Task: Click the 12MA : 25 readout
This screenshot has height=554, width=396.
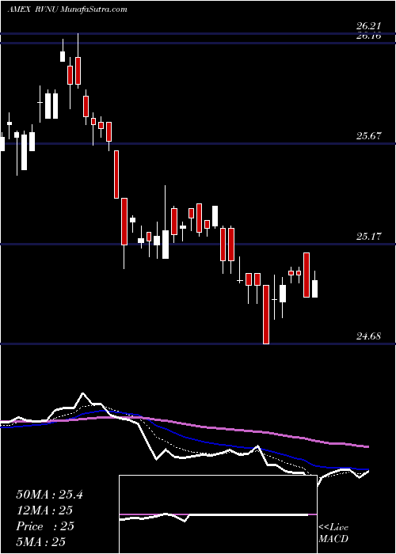Action: coord(44,510)
